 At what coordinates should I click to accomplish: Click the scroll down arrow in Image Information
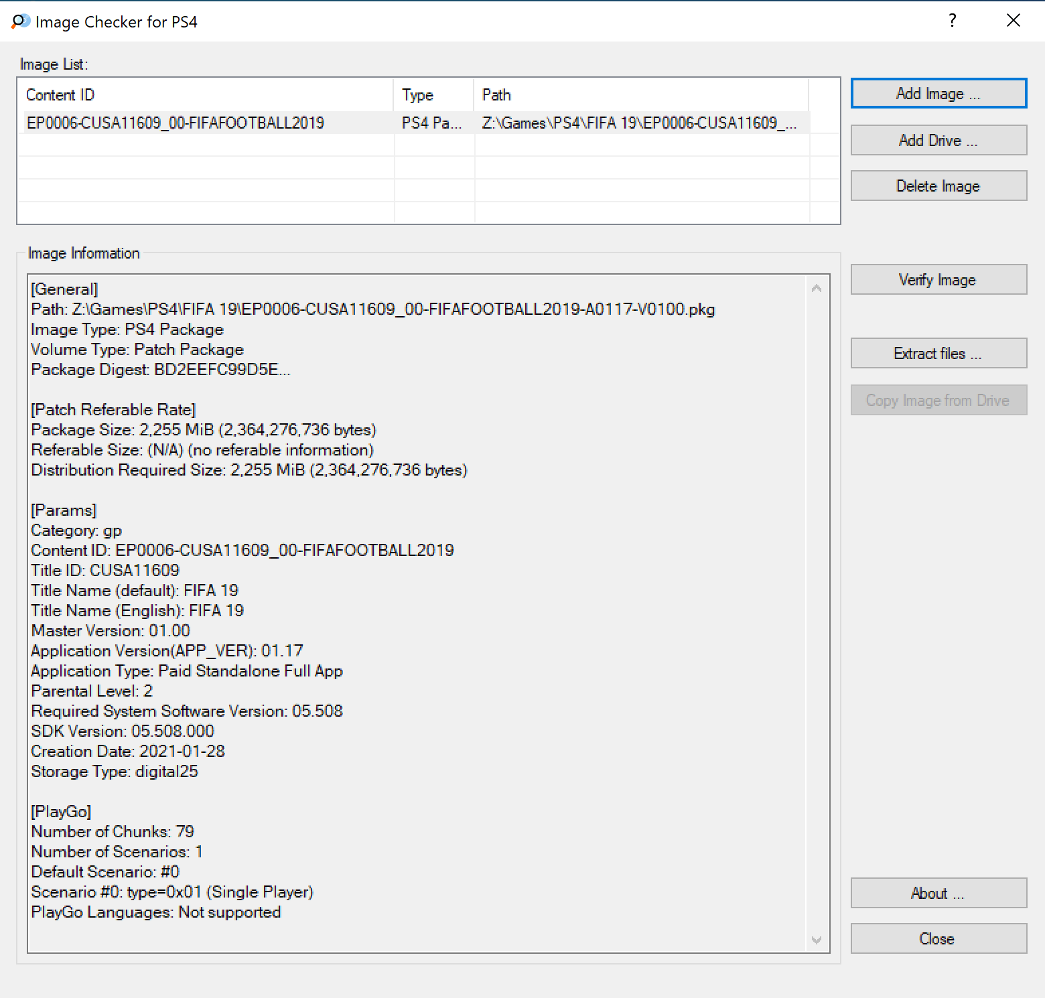pyautogui.click(x=817, y=940)
